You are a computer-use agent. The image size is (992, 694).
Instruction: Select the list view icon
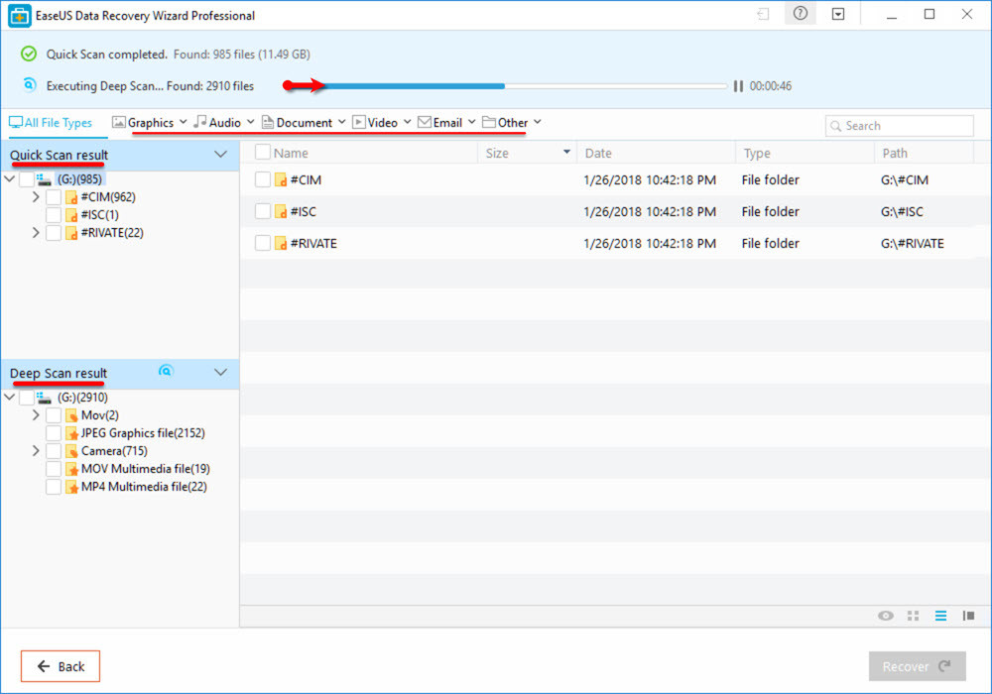[940, 616]
